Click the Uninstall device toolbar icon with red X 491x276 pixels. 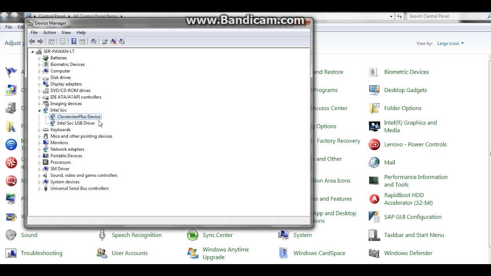113,41
